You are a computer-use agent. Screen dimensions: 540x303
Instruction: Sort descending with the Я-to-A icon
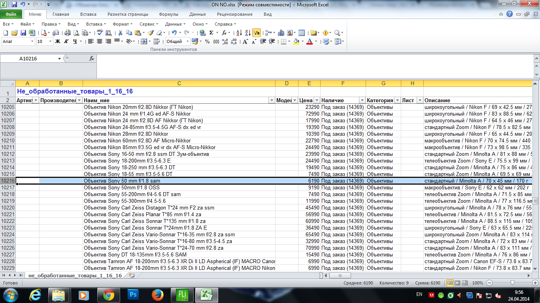(247, 33)
